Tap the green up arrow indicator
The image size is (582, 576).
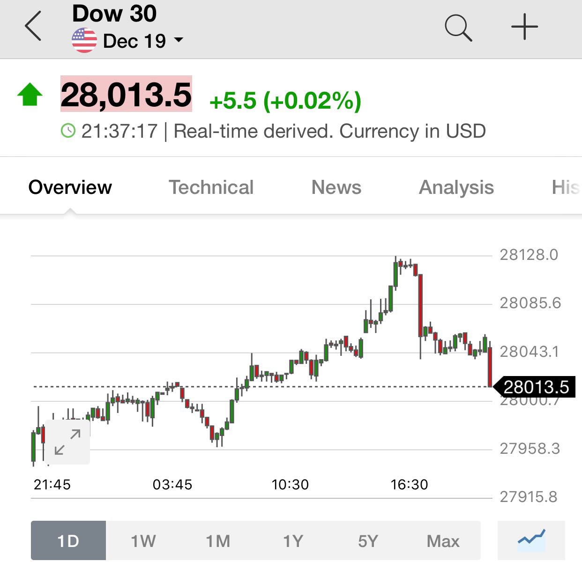click(x=30, y=94)
